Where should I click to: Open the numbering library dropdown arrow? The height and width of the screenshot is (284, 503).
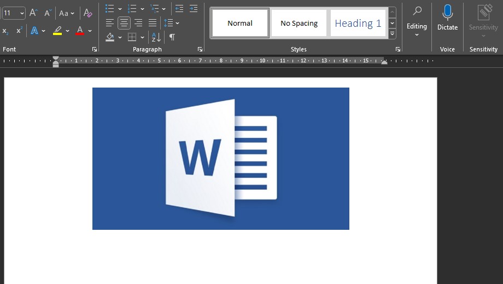coord(142,9)
